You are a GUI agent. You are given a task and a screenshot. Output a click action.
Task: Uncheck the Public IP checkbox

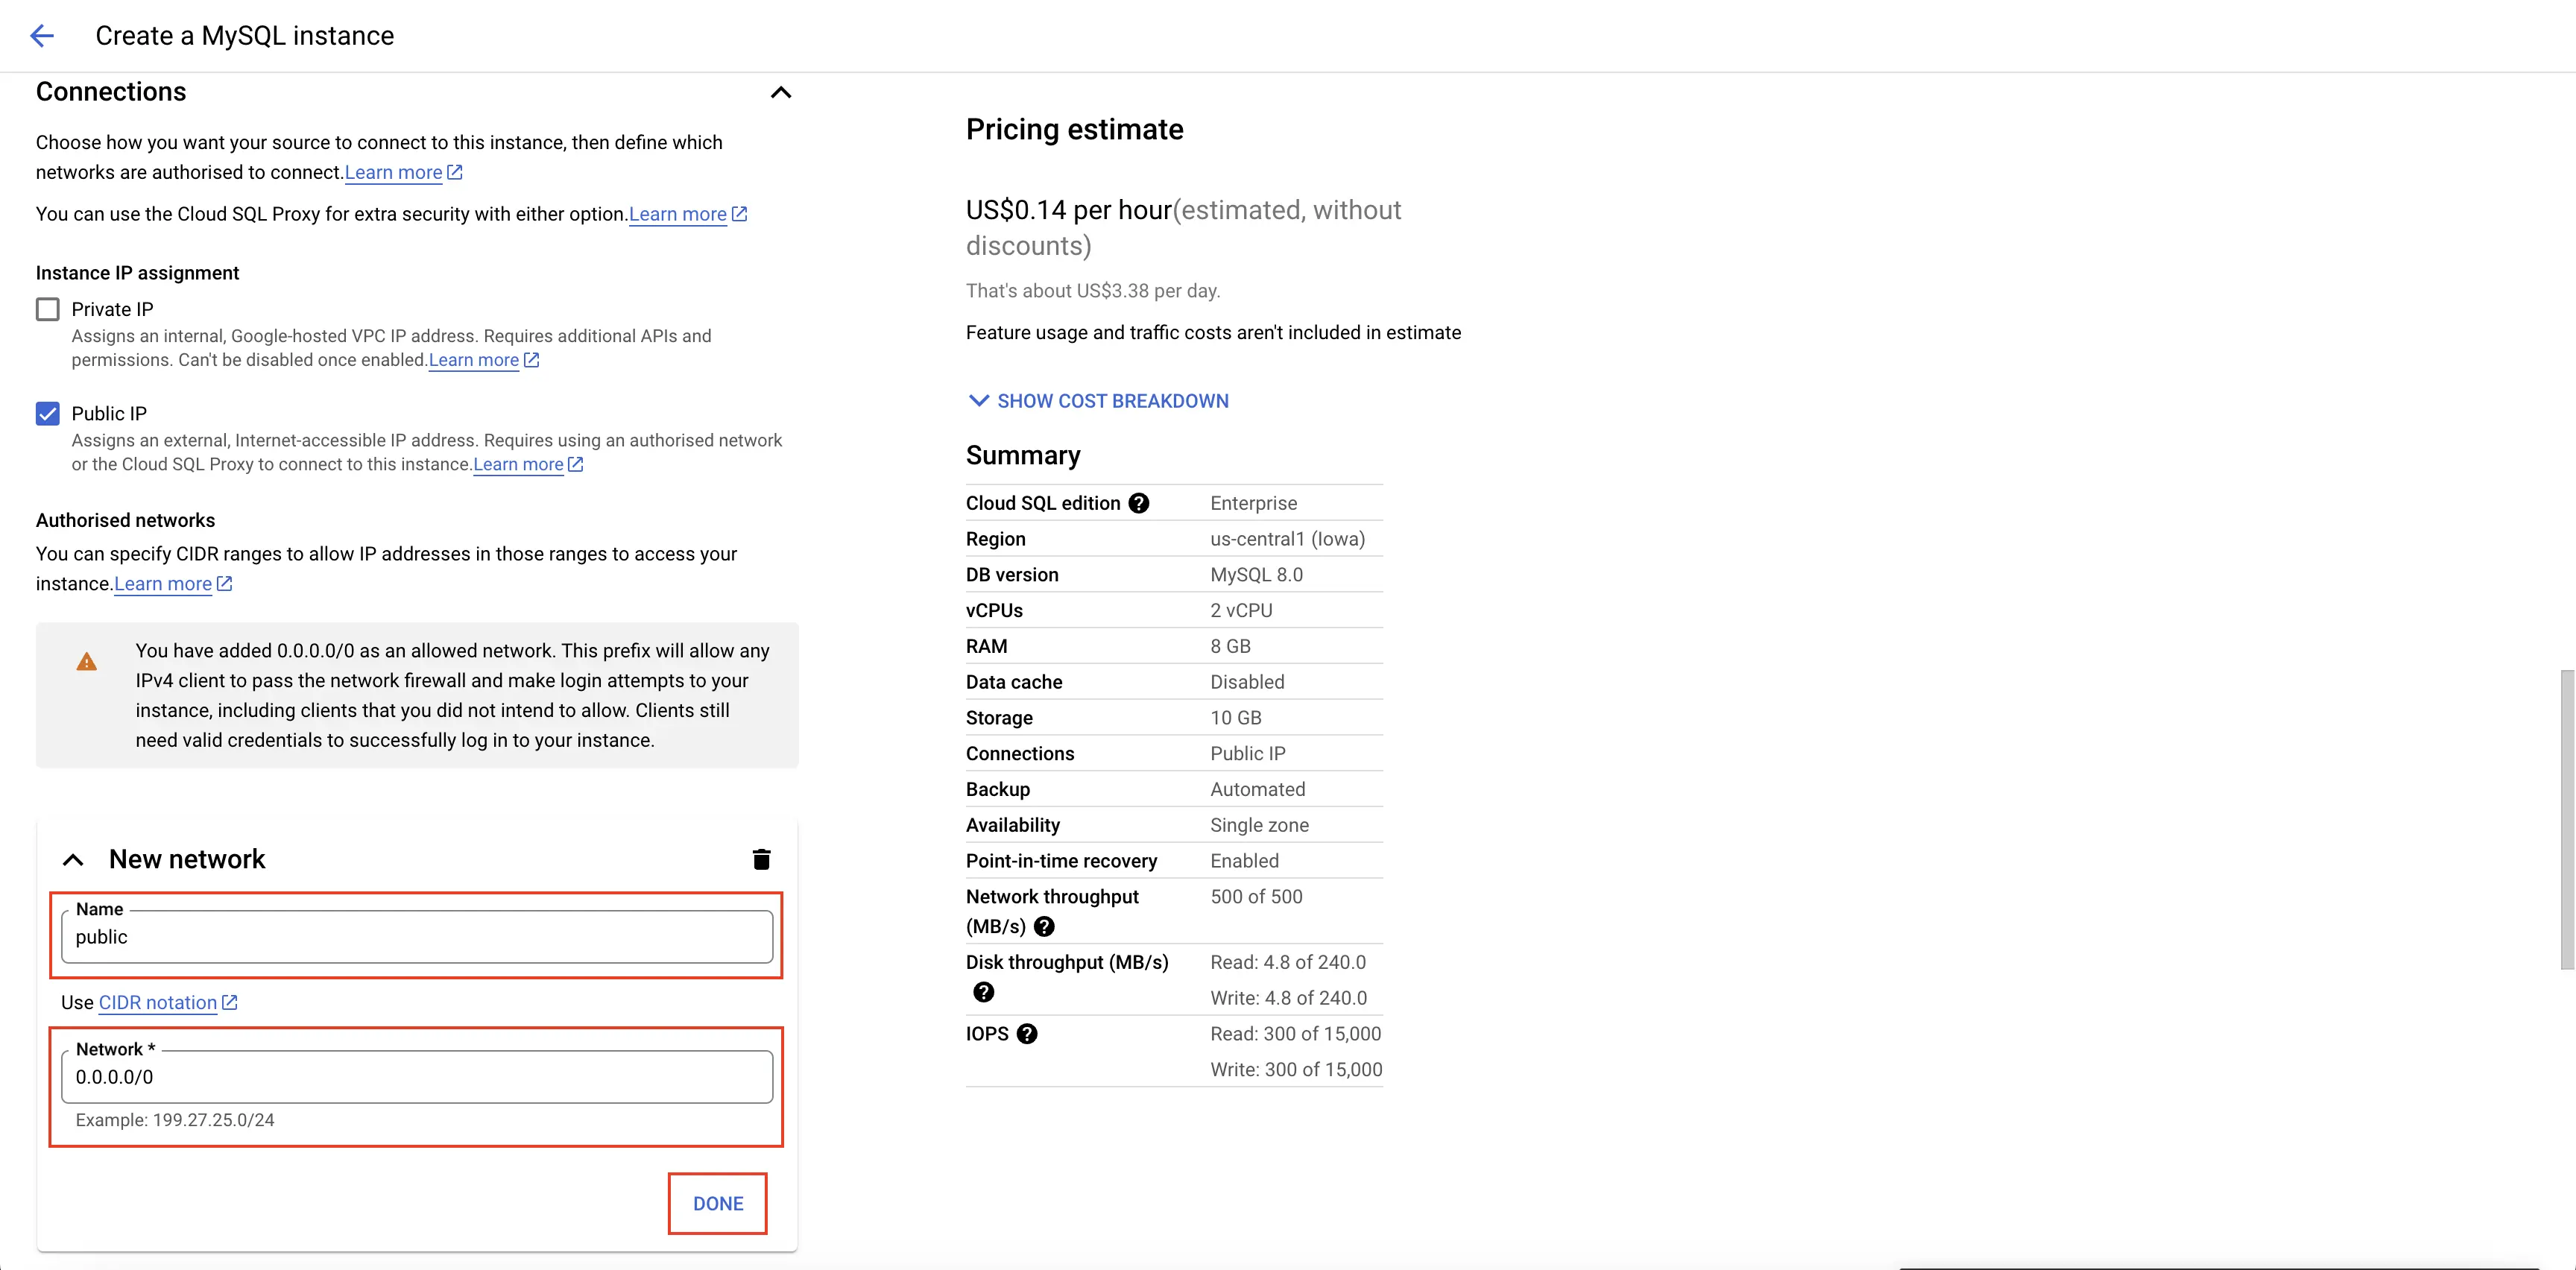click(x=48, y=413)
